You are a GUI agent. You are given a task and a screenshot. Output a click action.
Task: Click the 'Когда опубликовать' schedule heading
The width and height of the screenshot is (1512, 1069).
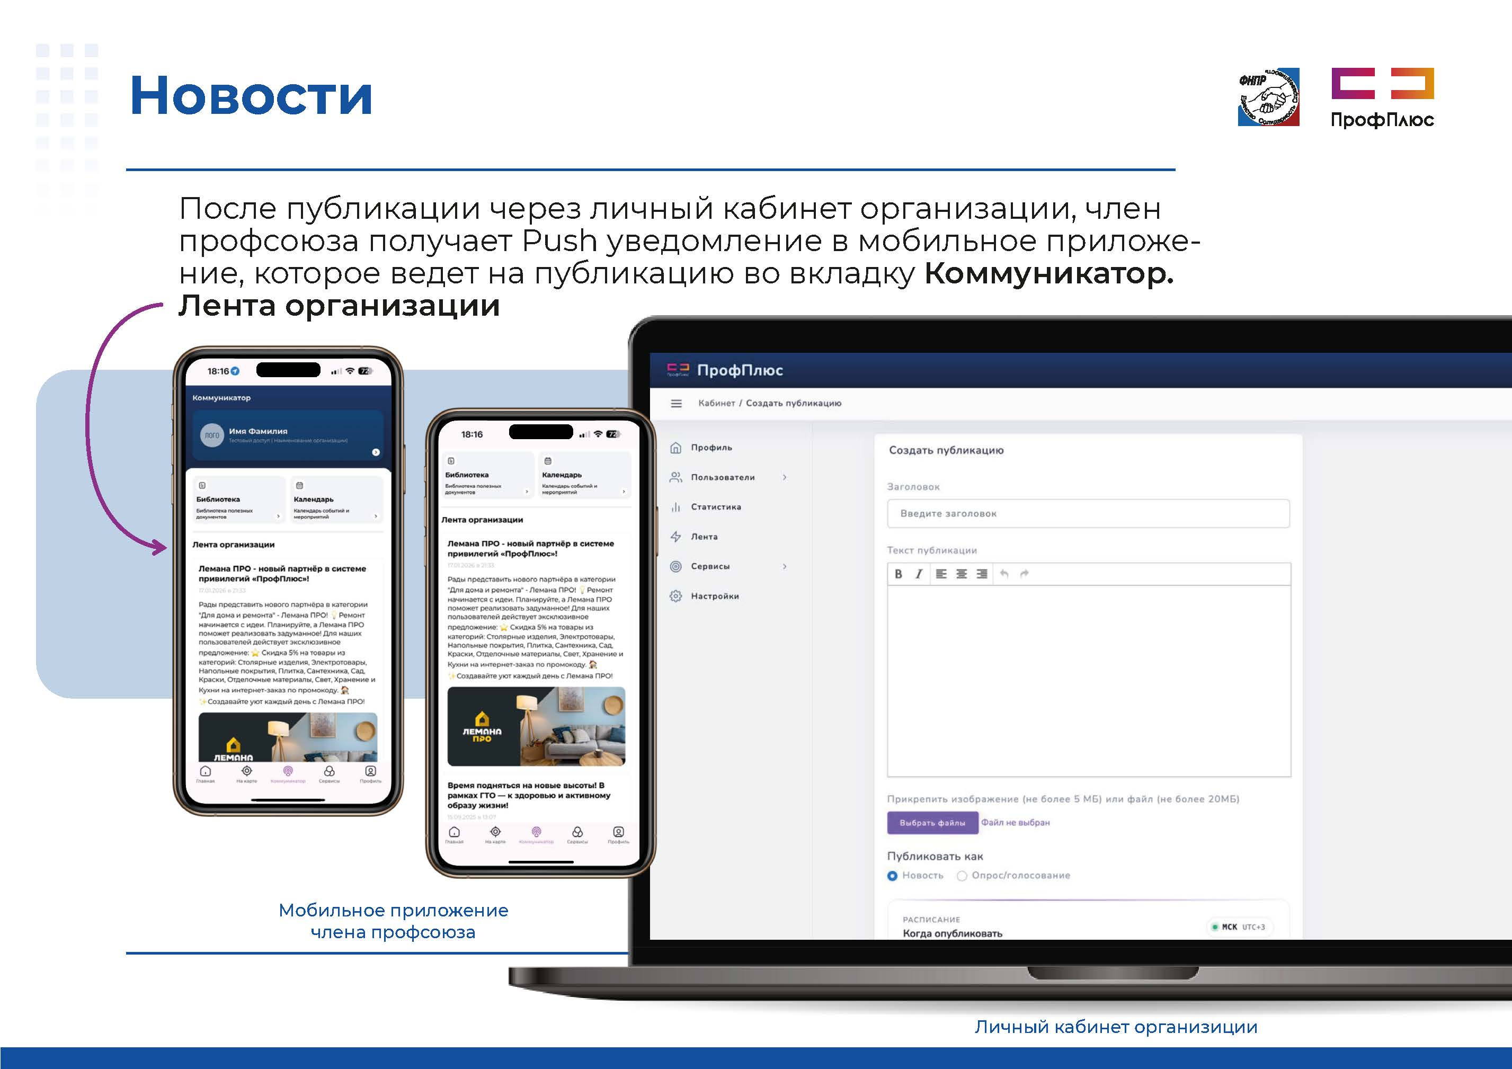coord(952,933)
